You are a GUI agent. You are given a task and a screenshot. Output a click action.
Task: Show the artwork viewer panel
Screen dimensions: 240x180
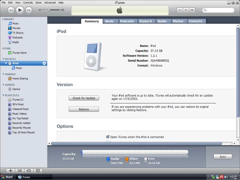(x=37, y=170)
